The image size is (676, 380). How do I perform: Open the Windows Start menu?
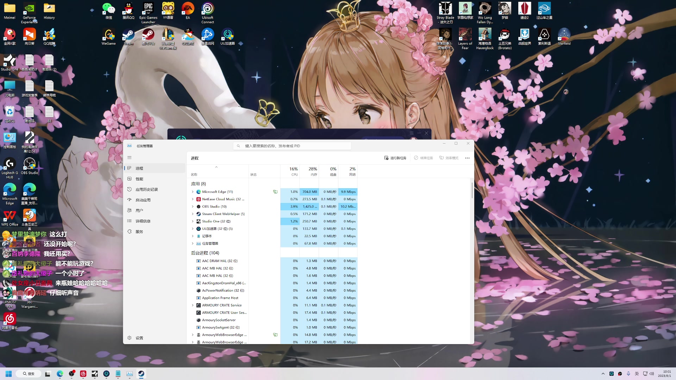coord(9,374)
